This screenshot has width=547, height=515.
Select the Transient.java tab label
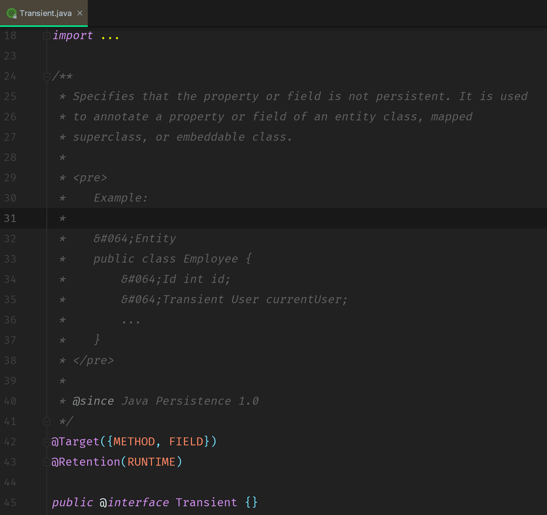[46, 13]
